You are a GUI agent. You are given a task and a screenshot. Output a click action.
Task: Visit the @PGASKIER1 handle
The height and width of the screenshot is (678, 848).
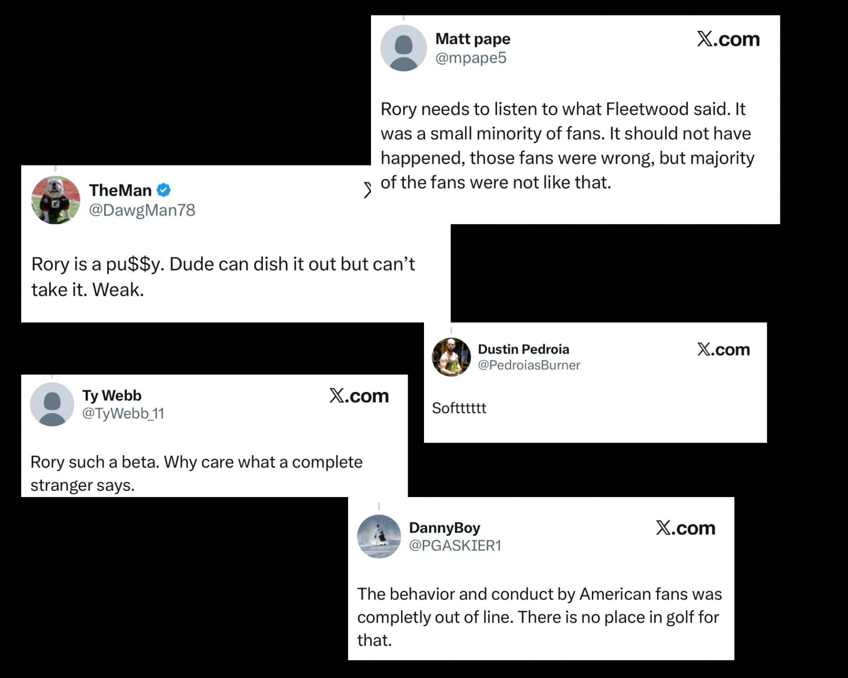pos(455,546)
